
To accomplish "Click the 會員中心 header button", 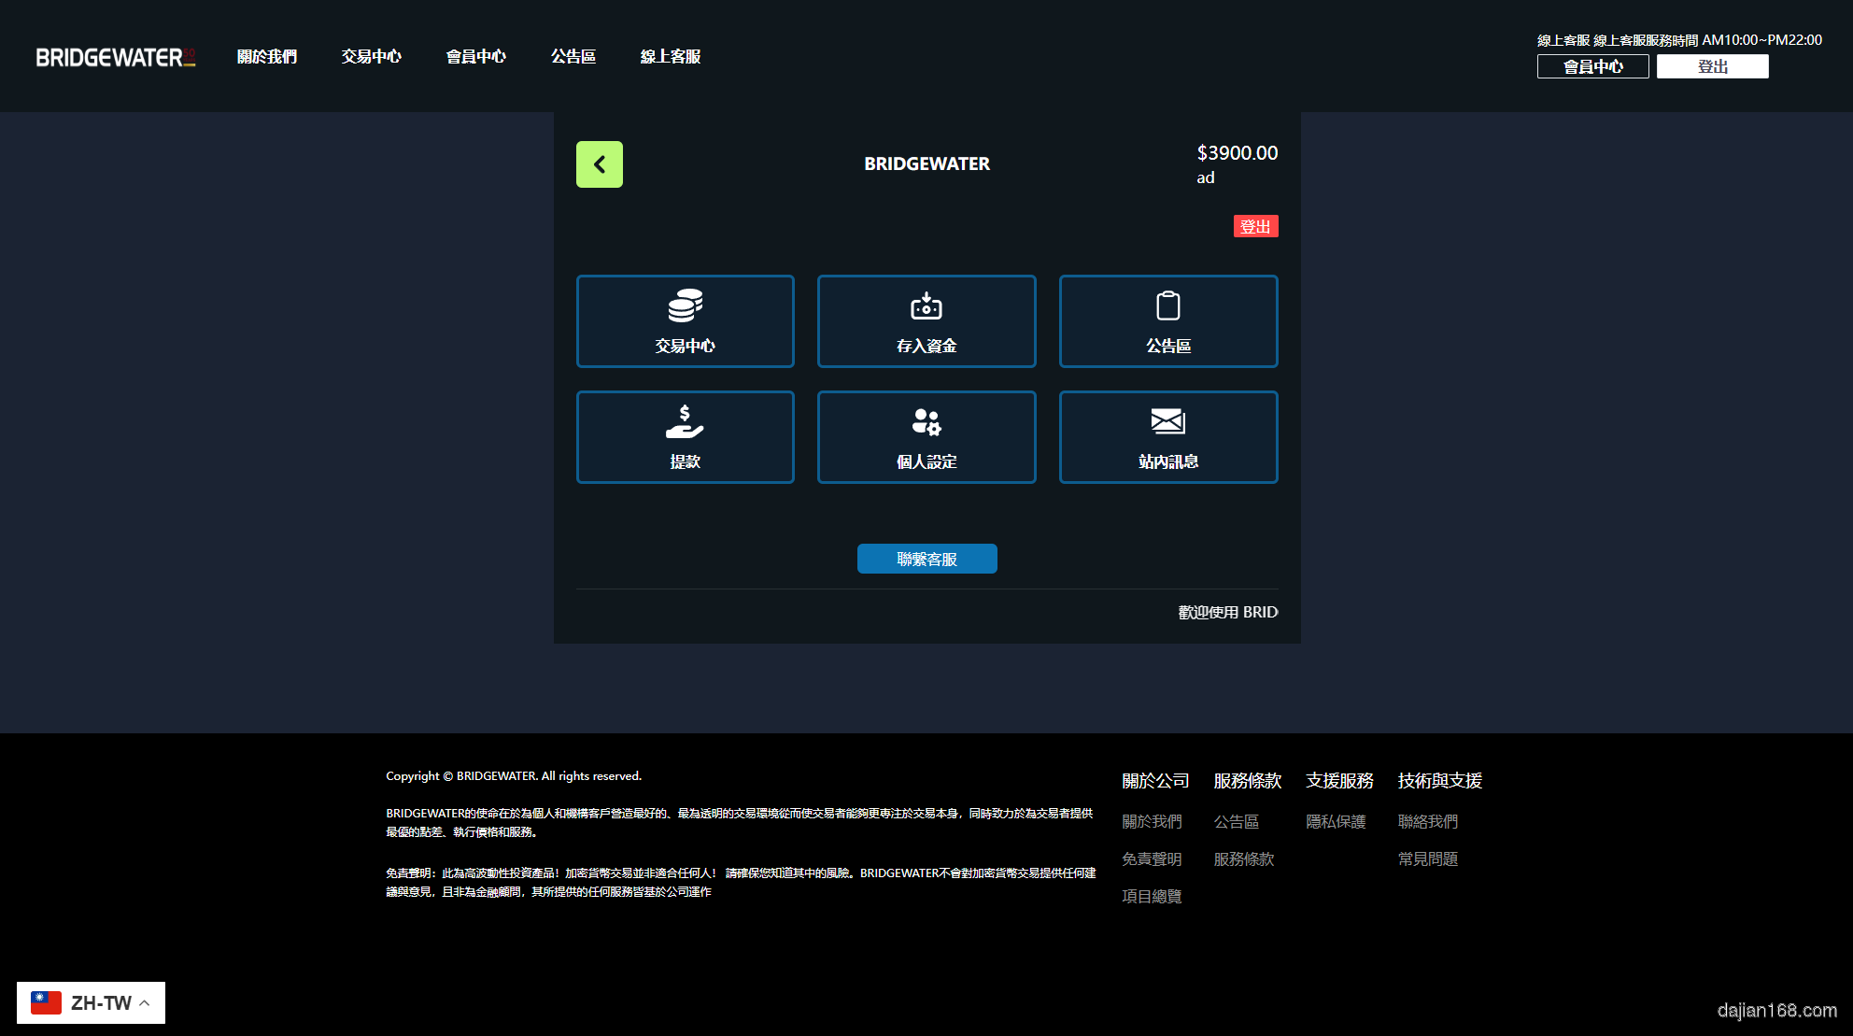I will pos(1592,66).
